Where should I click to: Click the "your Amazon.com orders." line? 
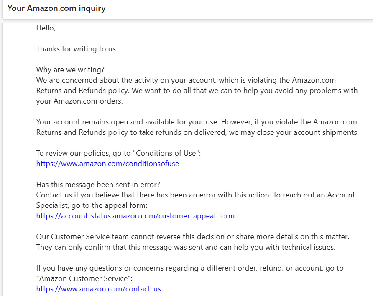[x=79, y=101]
